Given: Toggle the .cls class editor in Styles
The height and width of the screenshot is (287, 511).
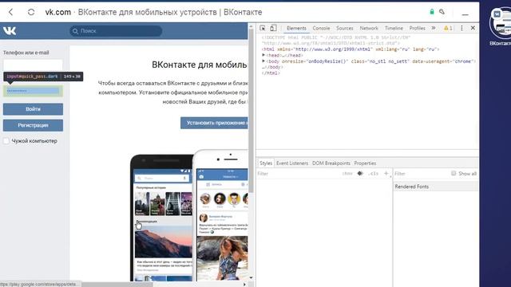Looking at the screenshot, I should [373, 174].
